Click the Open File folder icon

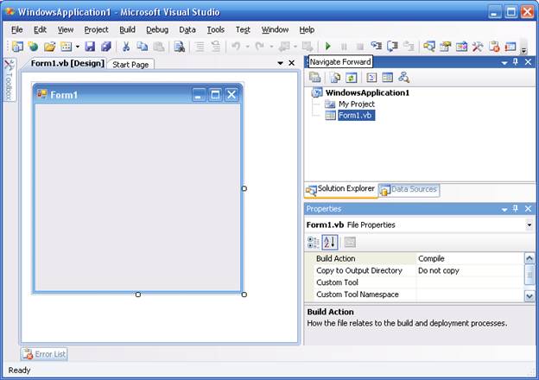pos(50,46)
